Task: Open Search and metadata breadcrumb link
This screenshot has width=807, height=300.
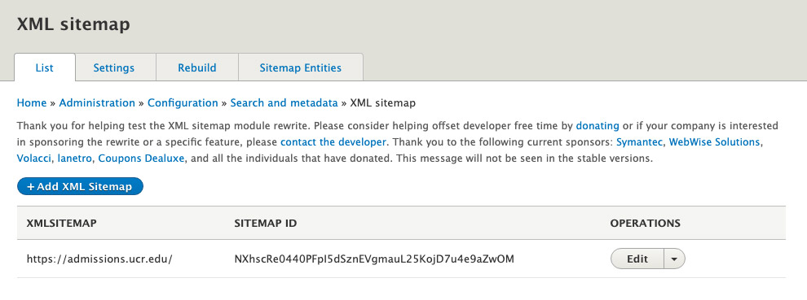Action: 284,102
